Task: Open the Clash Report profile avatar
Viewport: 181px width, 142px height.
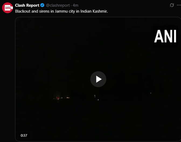Action: [x=8, y=8]
